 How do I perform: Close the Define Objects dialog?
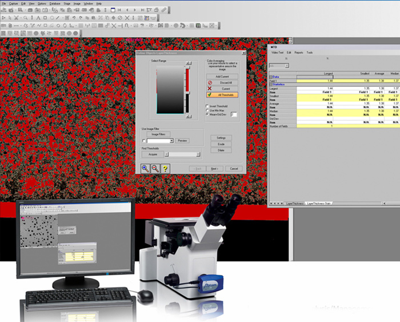245,53
